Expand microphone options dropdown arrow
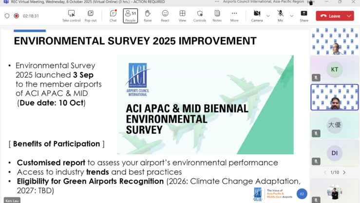Viewport: 360px width, 203px height. click(x=292, y=16)
